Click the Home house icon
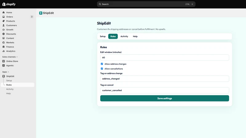 (3, 12)
